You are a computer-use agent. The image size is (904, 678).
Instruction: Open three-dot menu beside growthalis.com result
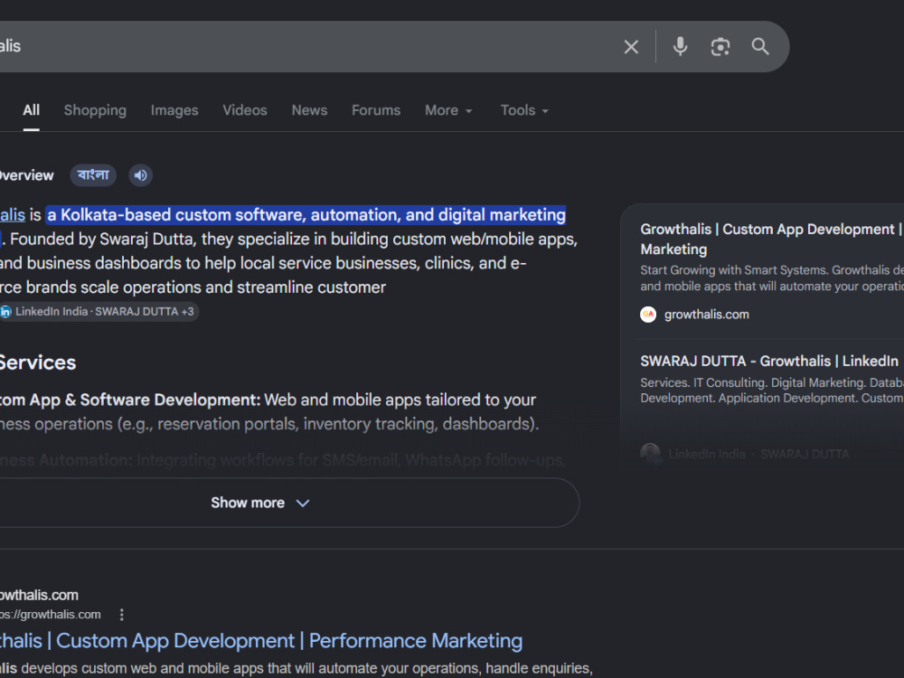(122, 615)
